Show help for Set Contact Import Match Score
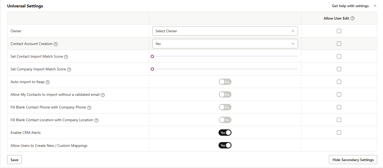 (66, 57)
